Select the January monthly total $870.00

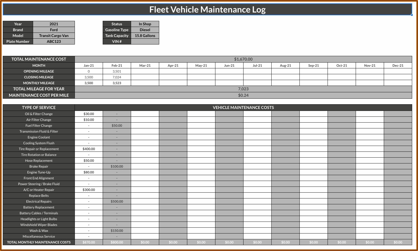(x=89, y=242)
